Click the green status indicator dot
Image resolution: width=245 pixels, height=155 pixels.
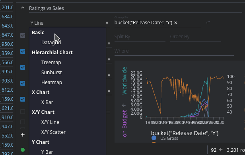click(23, 150)
